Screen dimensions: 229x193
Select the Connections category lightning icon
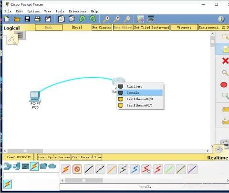coord(34,166)
